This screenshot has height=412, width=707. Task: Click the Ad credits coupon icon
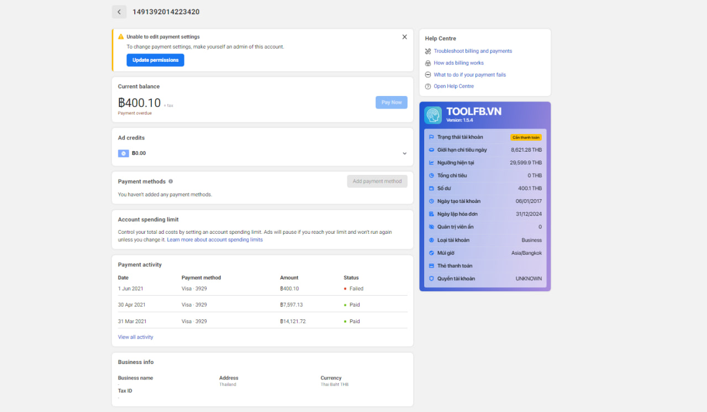[123, 153]
